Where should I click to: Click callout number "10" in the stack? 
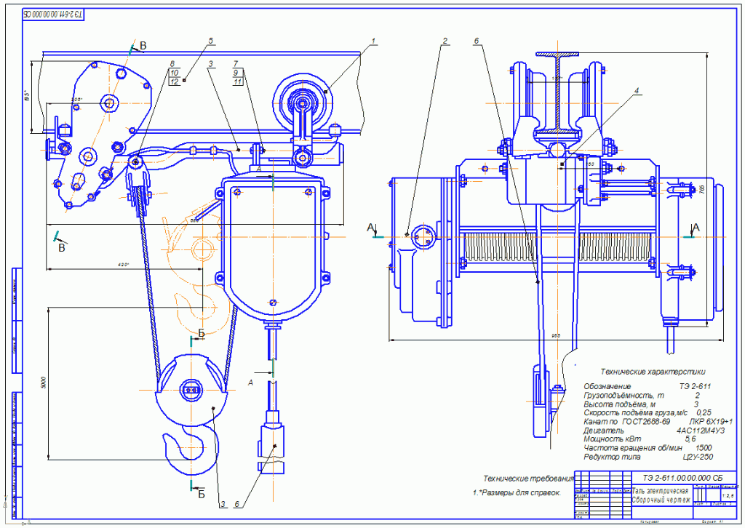pos(174,73)
